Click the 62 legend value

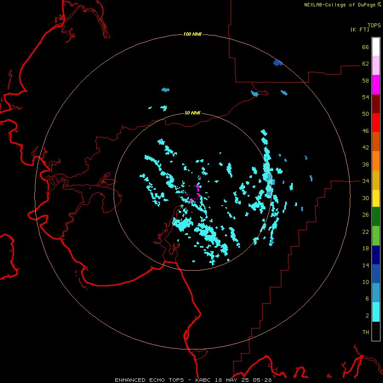coord(366,64)
